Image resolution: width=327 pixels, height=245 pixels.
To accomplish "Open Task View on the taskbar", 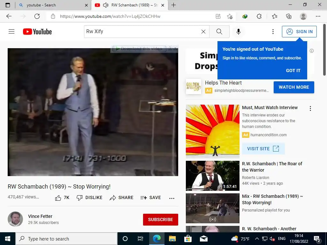I will 141,239.
